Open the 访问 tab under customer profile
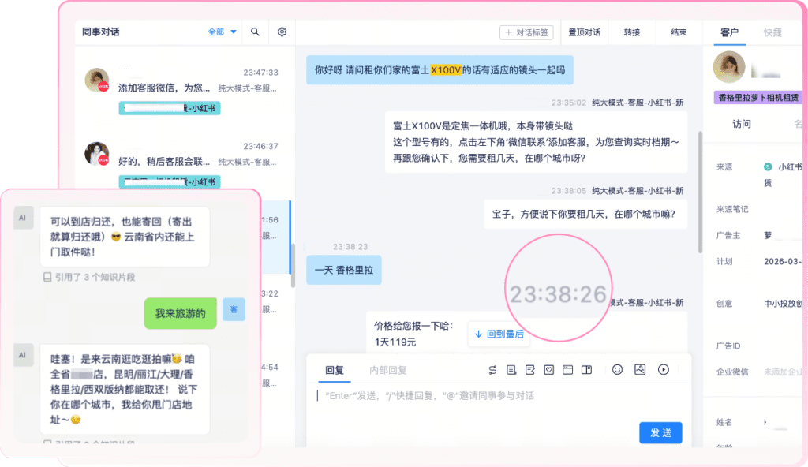The image size is (808, 467). click(x=742, y=124)
